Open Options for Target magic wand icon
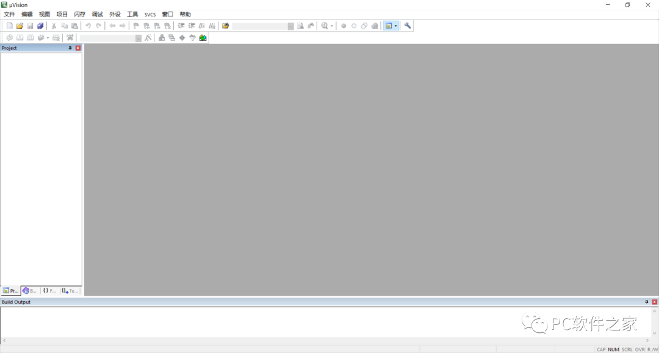 148,38
